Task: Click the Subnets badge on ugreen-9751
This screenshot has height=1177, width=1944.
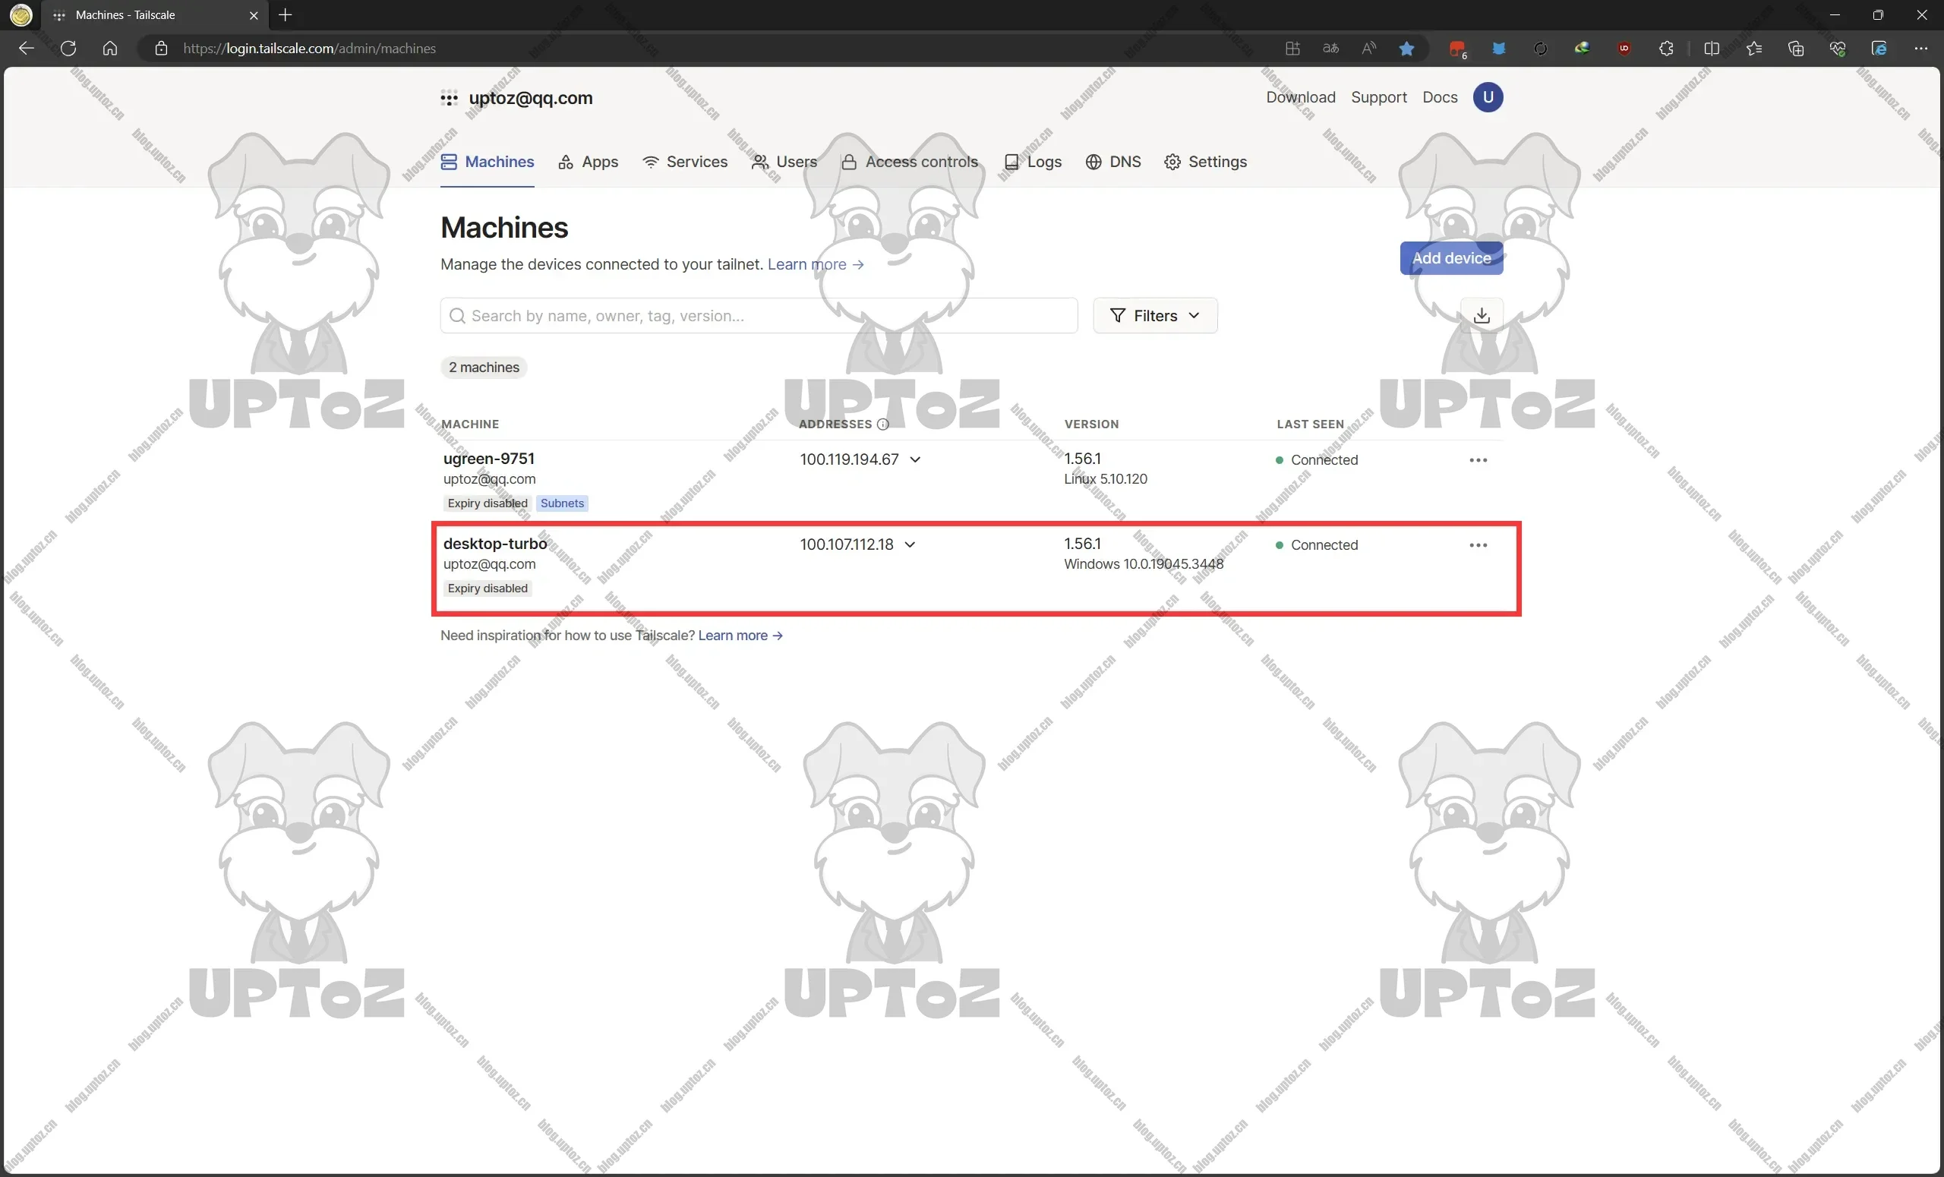Action: [562, 503]
